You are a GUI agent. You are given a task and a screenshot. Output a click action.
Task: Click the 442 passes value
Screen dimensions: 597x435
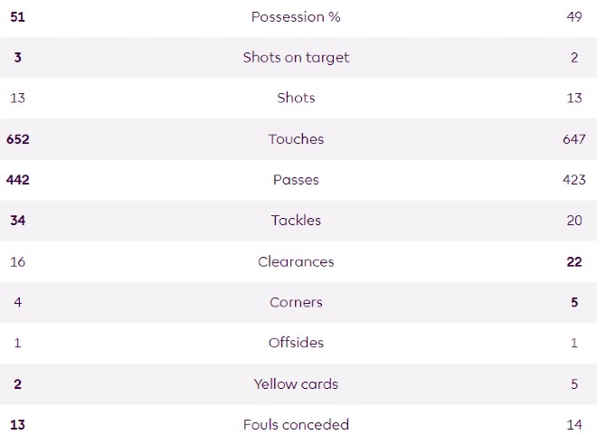(17, 180)
